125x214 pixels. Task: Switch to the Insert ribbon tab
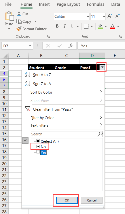(x=44, y=4)
